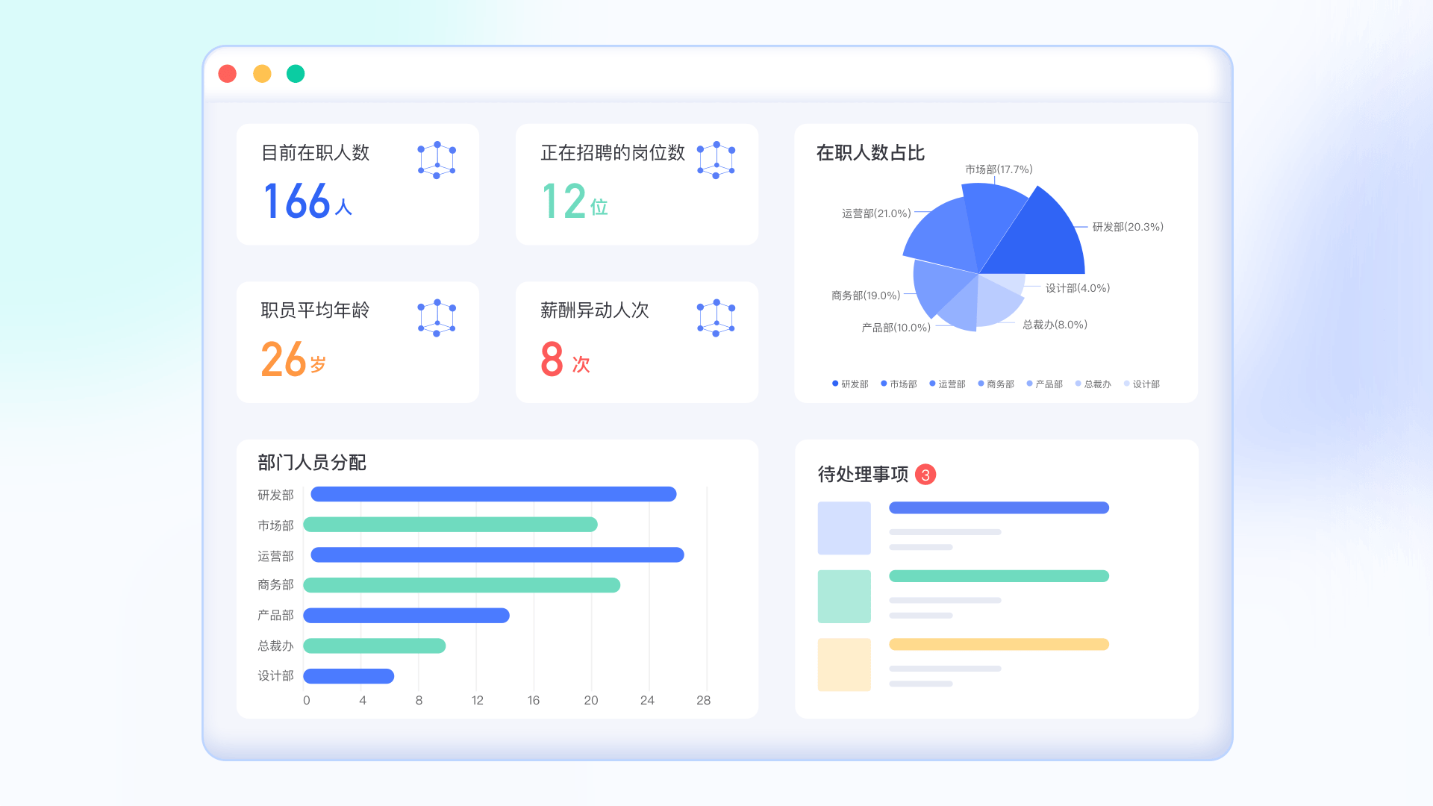The width and height of the screenshot is (1433, 806).
Task: Click the green window dot
Action: (x=296, y=74)
